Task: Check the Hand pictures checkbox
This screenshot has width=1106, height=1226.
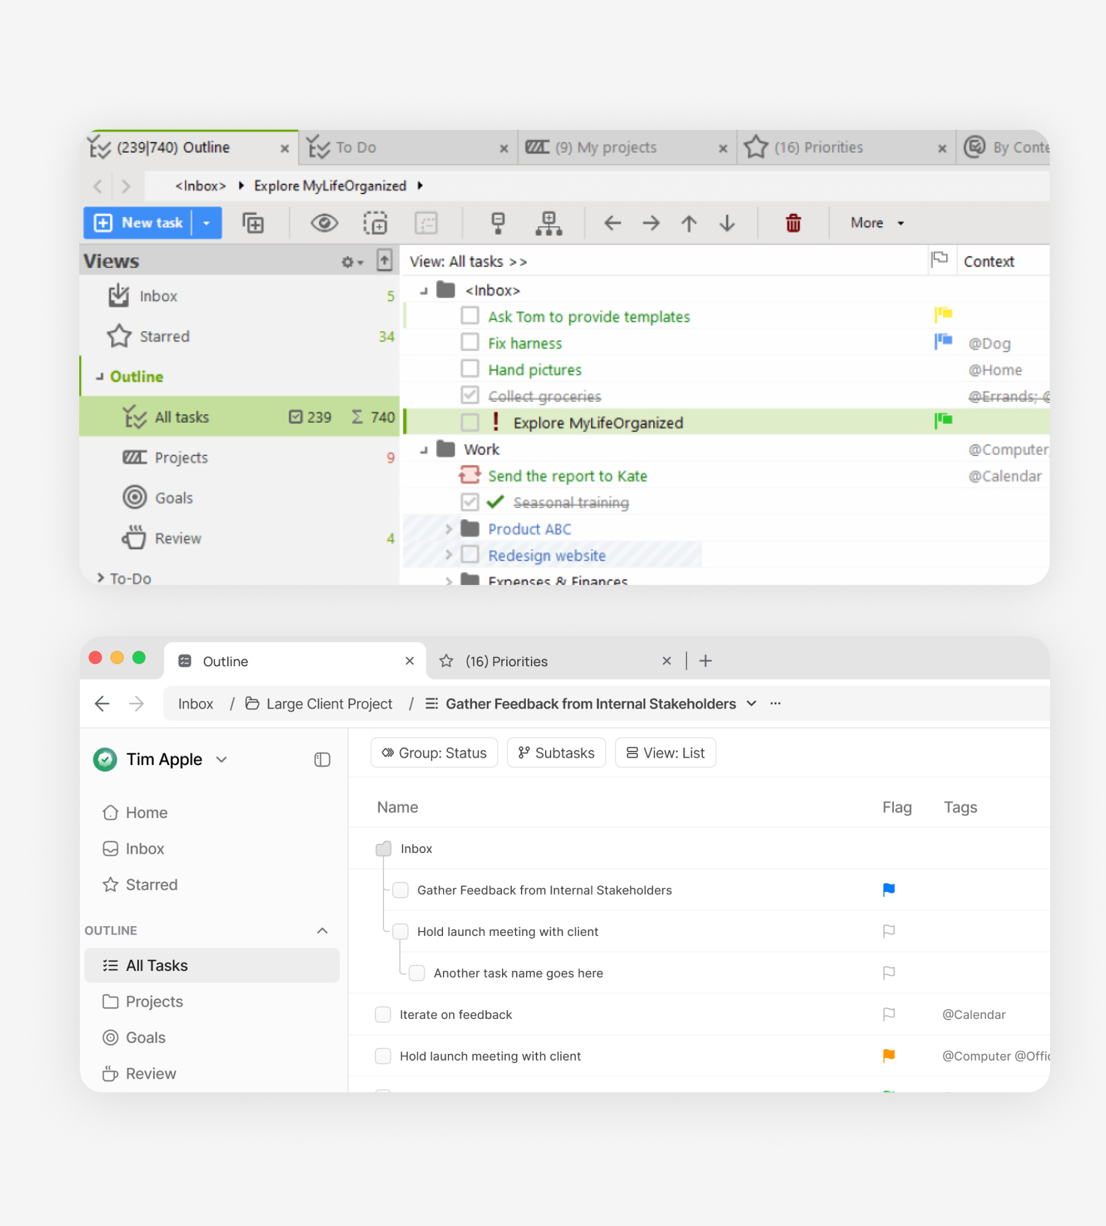Action: coord(470,369)
